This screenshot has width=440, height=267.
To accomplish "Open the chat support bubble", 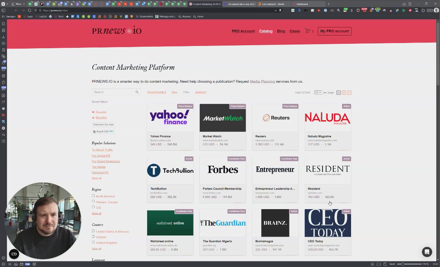I will tap(427, 252).
